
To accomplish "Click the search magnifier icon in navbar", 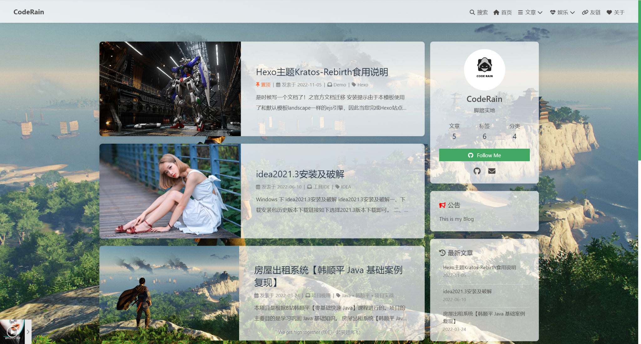I will pos(472,13).
